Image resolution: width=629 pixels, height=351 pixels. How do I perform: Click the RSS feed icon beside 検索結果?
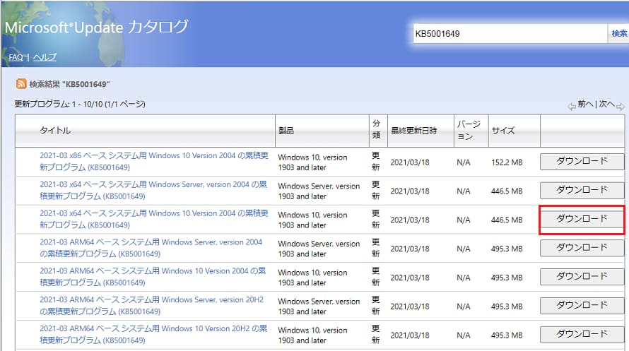(21, 84)
